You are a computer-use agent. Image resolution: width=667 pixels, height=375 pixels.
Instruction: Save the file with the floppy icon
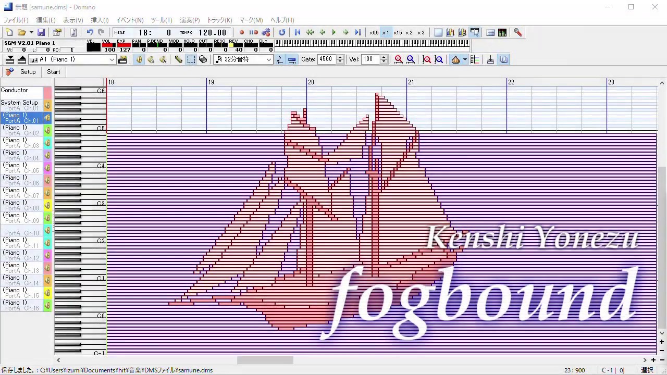click(x=41, y=32)
